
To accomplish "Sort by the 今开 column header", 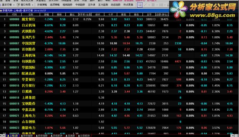I will click(111, 15).
